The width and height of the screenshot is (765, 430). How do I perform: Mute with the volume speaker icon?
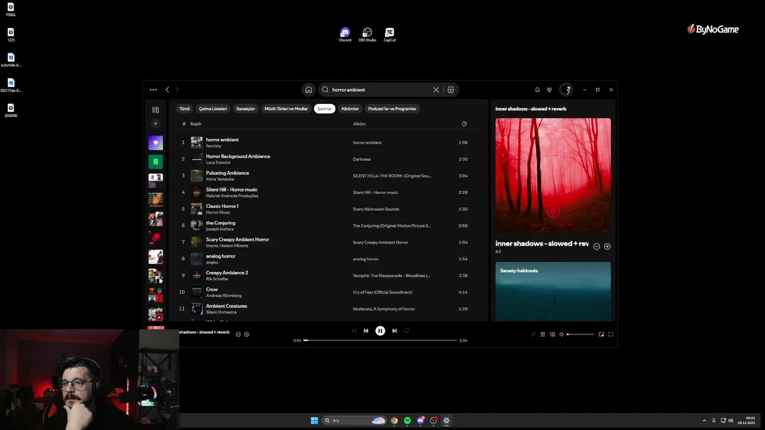pos(561,334)
